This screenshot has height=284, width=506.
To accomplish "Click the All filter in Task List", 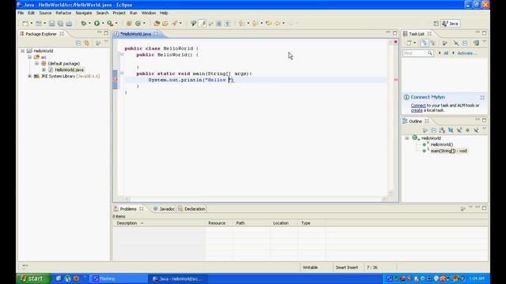I will (446, 53).
